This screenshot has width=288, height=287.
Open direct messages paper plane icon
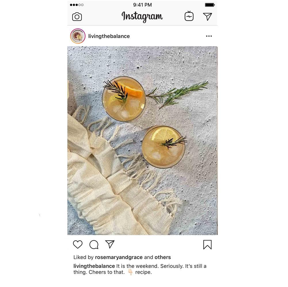(x=207, y=16)
